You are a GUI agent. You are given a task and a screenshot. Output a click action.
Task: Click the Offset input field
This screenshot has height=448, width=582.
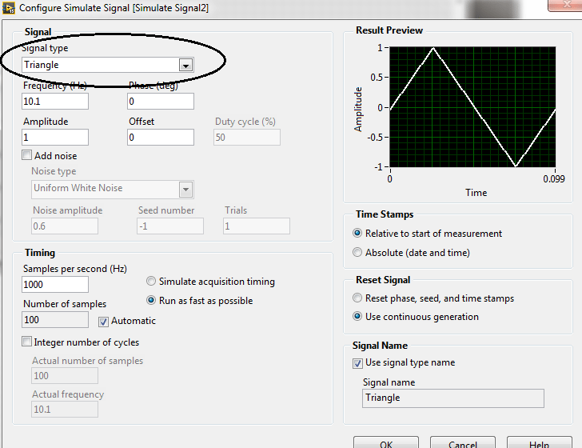click(161, 137)
